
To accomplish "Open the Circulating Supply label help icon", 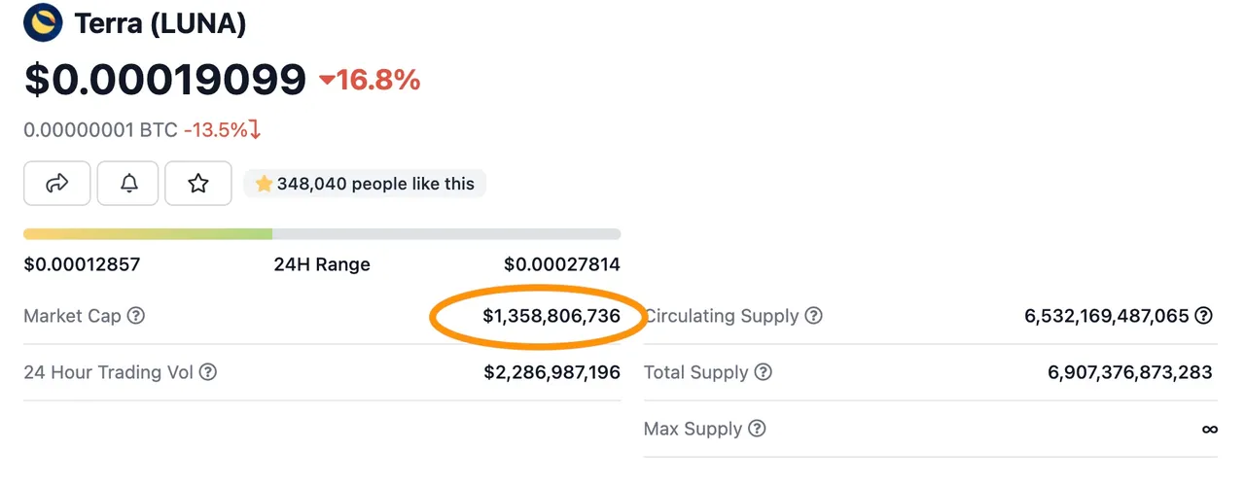I will click(814, 316).
